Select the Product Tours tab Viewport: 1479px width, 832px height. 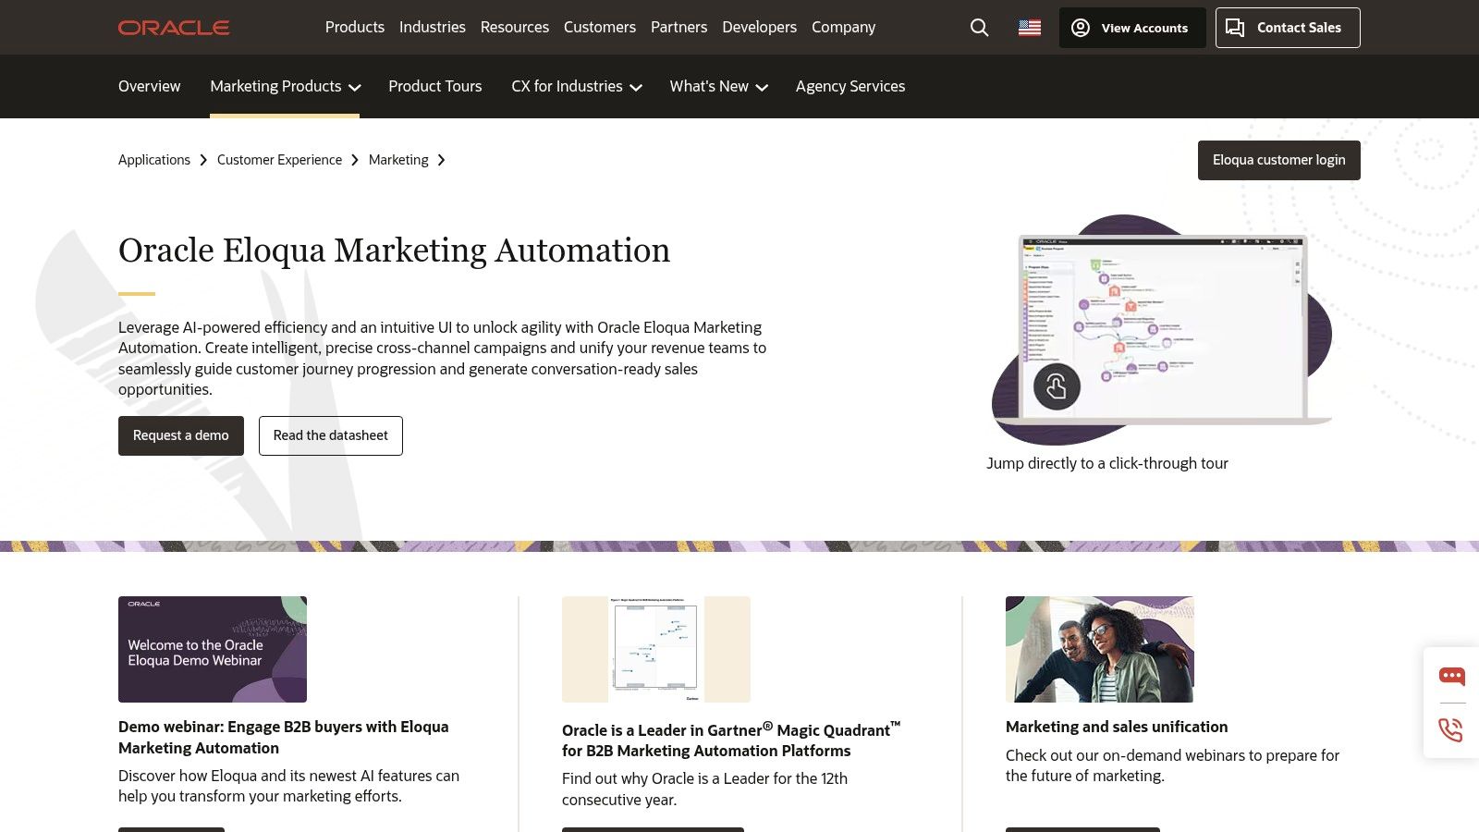434,86
